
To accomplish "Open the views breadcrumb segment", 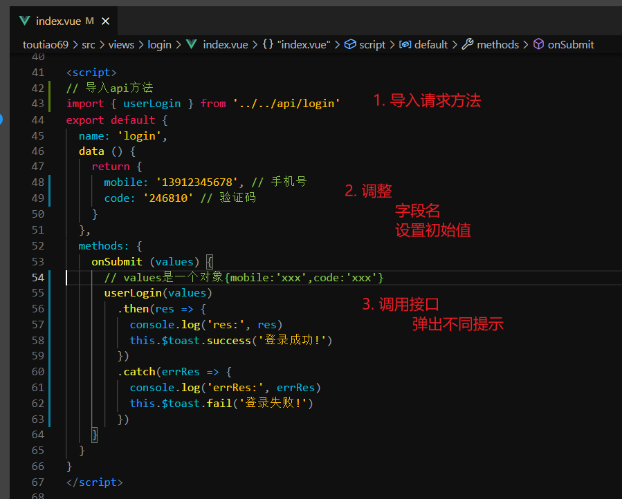I will pos(121,45).
